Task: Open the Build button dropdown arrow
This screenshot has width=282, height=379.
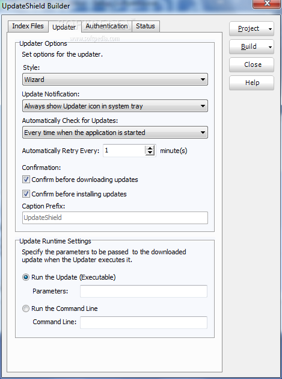Action: tap(270, 47)
